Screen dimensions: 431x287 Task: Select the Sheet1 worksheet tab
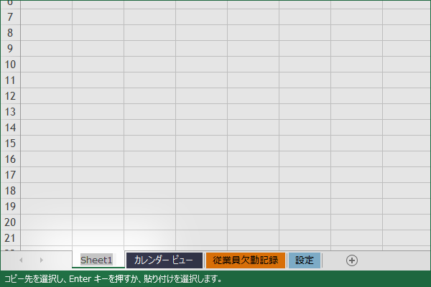[98, 260]
